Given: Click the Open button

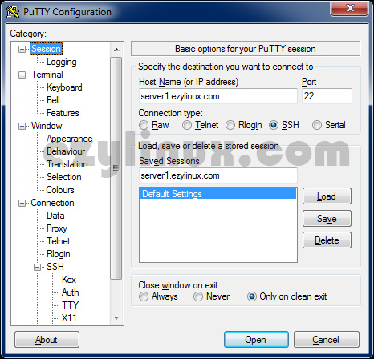Looking at the screenshot, I should 256,340.
